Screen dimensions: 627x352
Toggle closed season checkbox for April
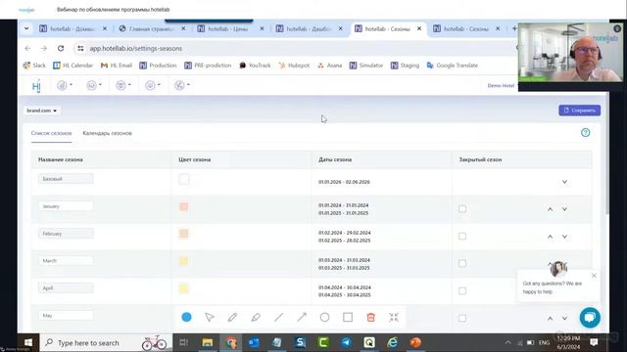click(462, 291)
